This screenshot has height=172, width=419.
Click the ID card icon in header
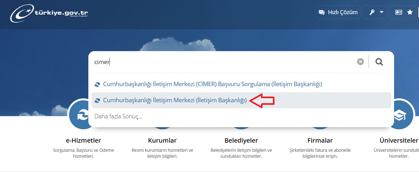(398, 12)
